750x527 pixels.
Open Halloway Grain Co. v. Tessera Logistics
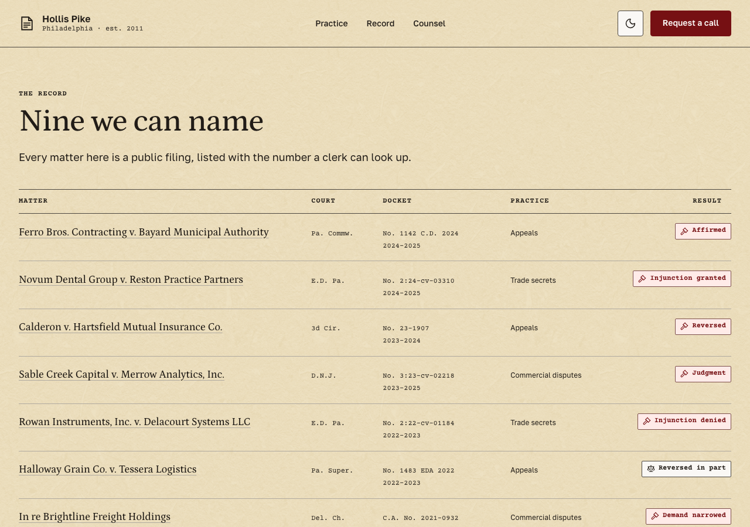(x=107, y=469)
